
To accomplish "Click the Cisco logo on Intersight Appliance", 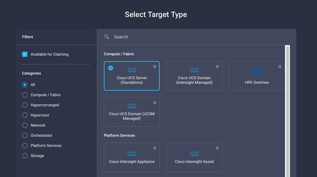I will coord(132,153).
